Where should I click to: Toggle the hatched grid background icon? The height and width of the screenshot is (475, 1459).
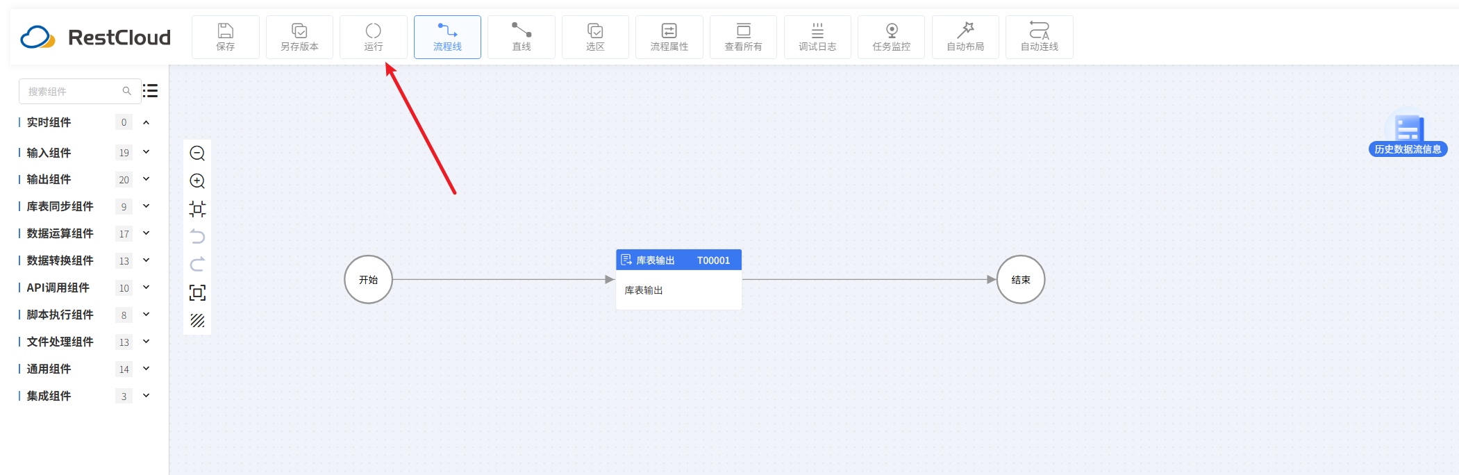click(197, 320)
